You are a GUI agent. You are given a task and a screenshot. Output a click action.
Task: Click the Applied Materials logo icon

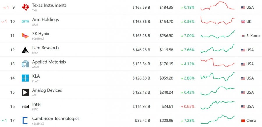pyautogui.click(x=25, y=64)
